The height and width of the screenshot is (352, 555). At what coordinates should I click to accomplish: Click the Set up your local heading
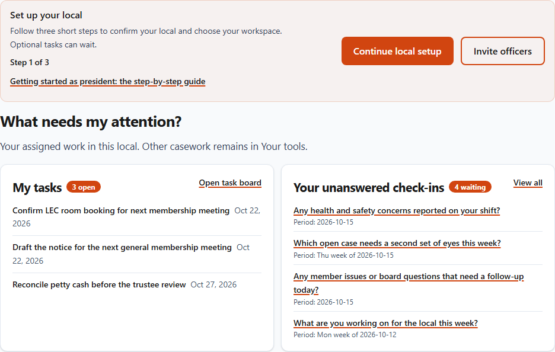[46, 15]
